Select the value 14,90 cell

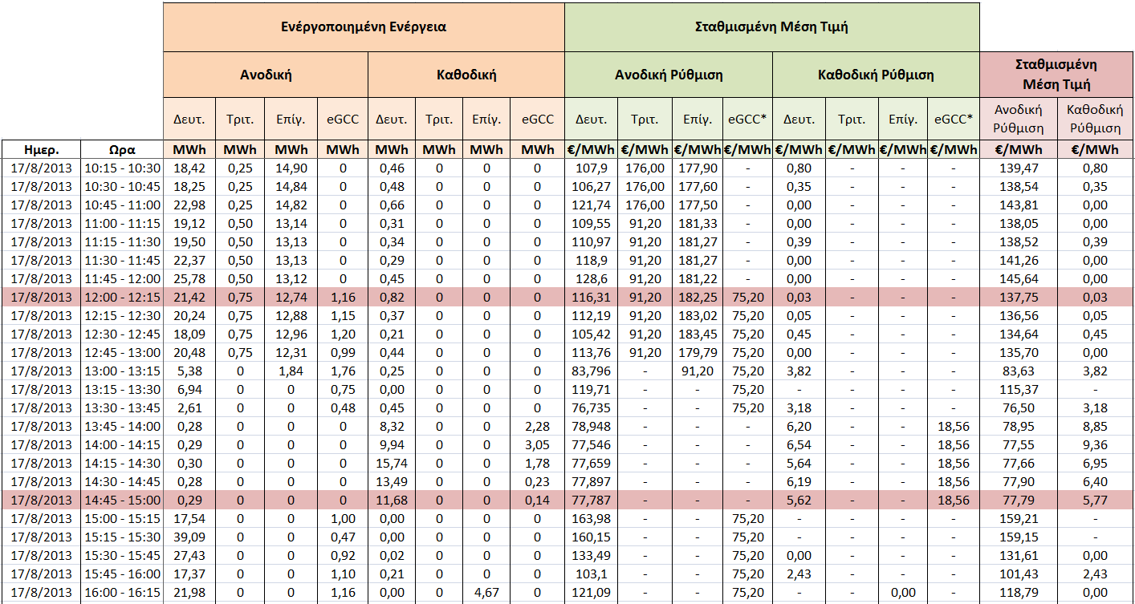291,168
